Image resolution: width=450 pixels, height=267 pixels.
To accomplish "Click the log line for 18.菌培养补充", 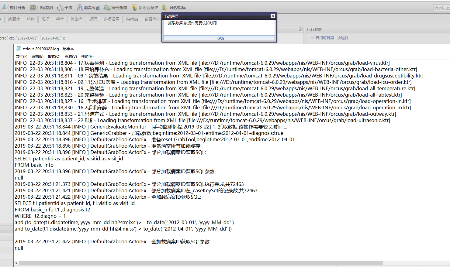I will click(216, 69).
